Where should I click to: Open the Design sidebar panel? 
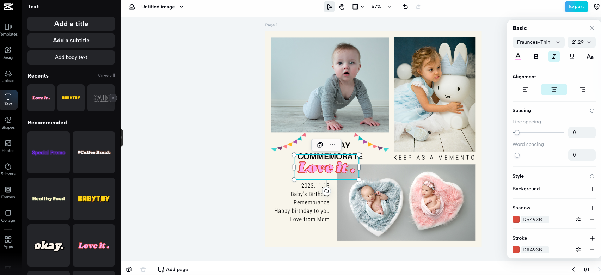tap(8, 53)
